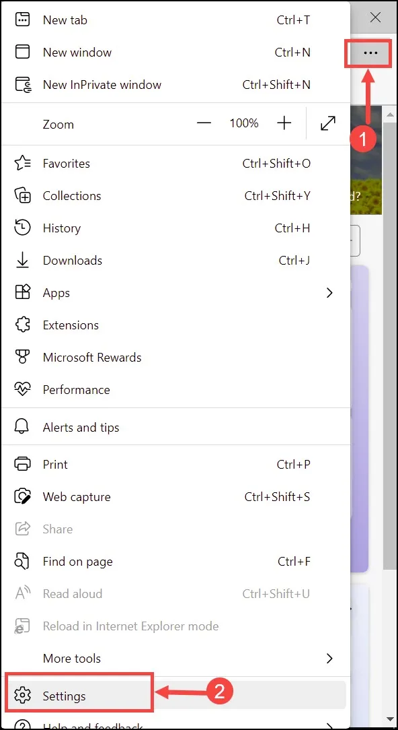Click the Extensions puzzle icon
The height and width of the screenshot is (730, 398).
coord(23,325)
